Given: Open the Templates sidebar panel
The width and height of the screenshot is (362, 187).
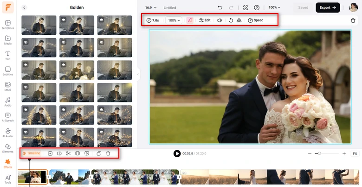Looking at the screenshot, I should (x=8, y=25).
